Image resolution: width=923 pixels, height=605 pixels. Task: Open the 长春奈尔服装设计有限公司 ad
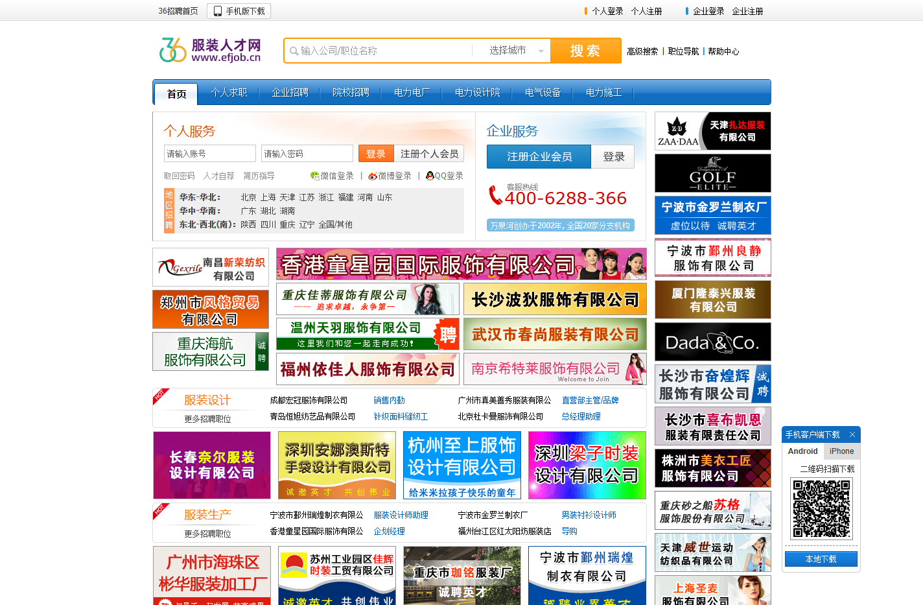[212, 465]
